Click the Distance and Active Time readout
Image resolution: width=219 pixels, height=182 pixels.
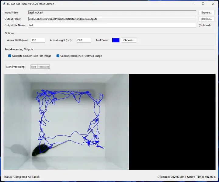tap(186, 177)
